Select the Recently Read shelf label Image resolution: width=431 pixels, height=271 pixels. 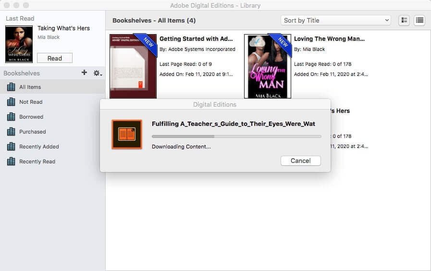tap(37, 161)
